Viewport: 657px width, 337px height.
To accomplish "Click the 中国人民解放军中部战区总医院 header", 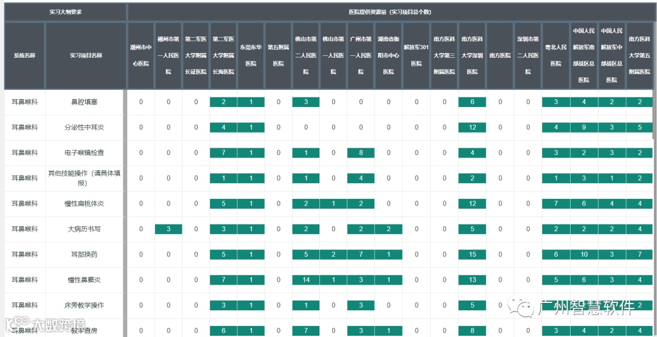I will tap(611, 55).
